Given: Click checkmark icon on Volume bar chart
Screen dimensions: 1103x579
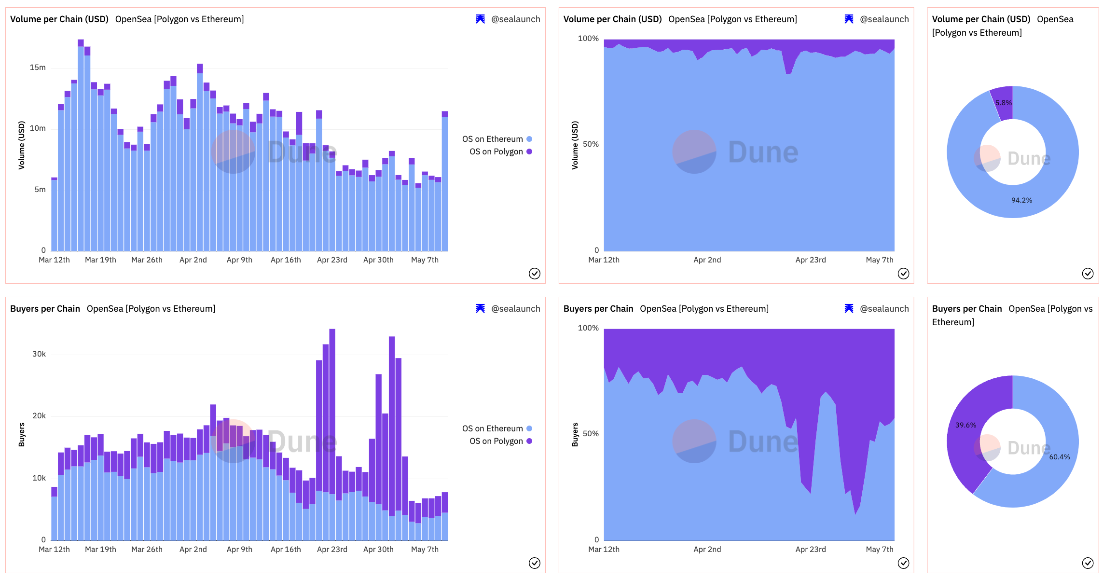Looking at the screenshot, I should click(x=534, y=274).
